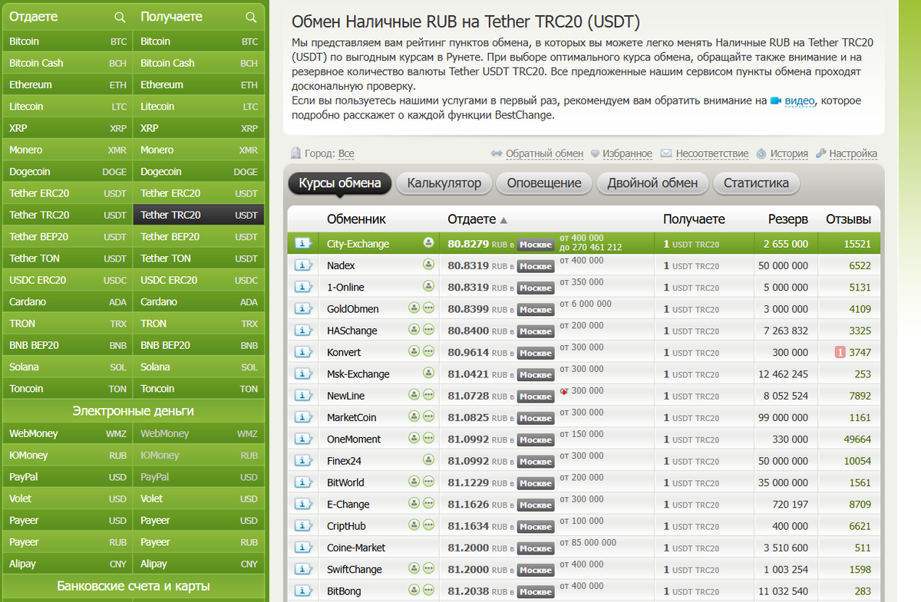Click the reverse exchange arrows icon
The image size is (921, 602).
point(497,153)
